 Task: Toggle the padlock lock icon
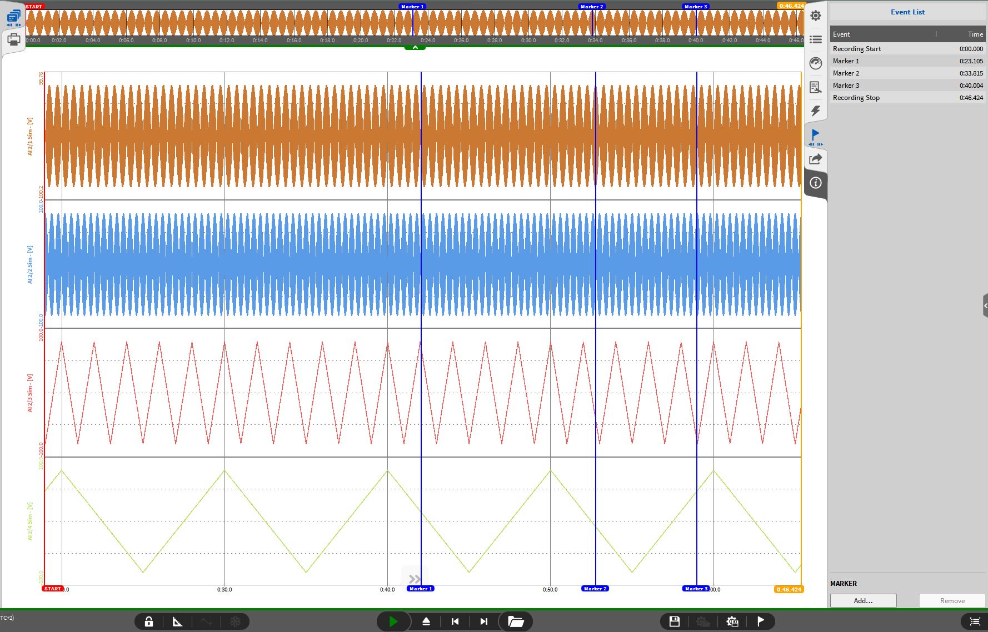[149, 621]
